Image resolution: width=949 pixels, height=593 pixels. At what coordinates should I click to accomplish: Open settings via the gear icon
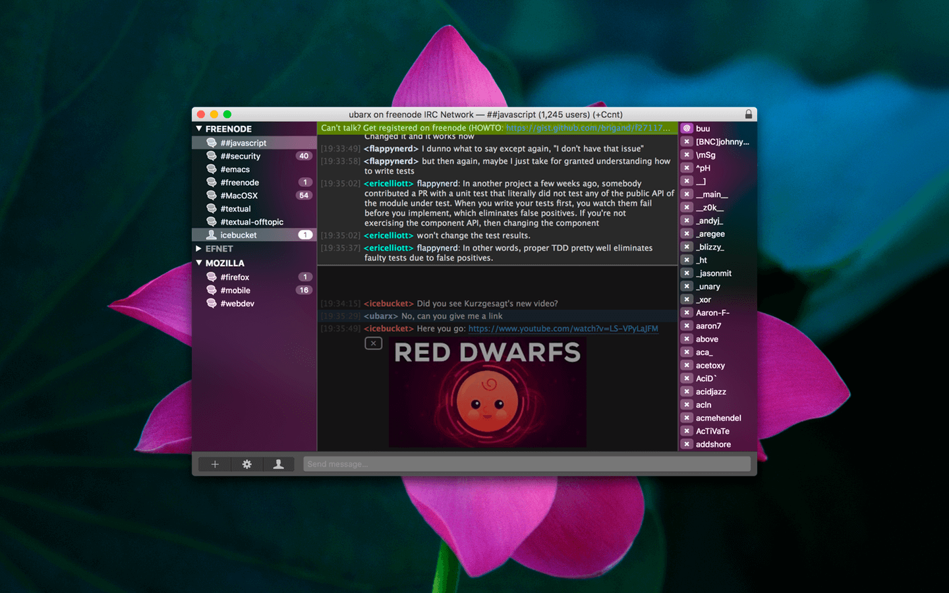tap(246, 465)
